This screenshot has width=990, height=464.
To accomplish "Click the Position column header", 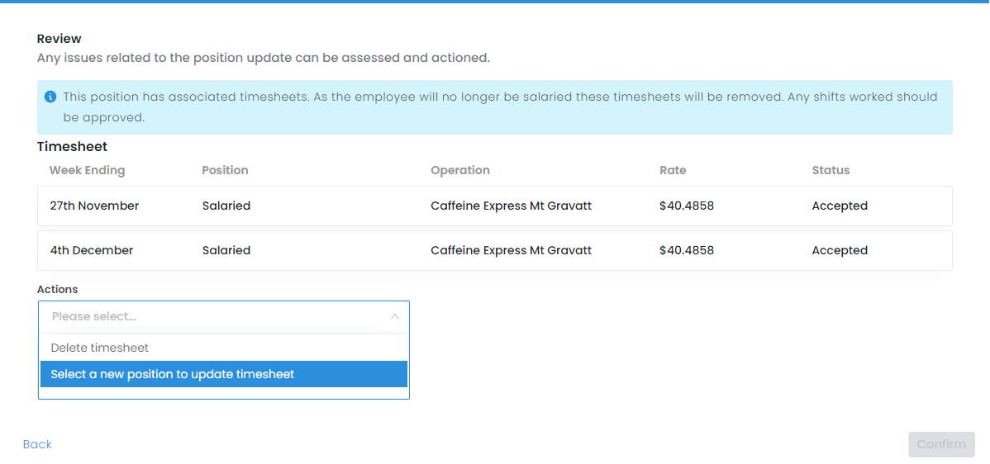I will click(x=225, y=170).
